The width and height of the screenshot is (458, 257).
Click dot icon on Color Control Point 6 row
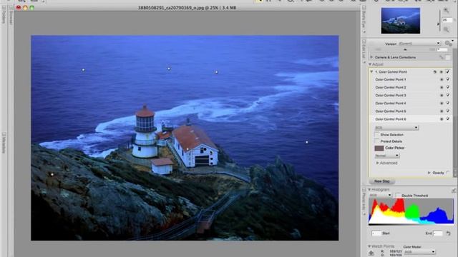(442, 119)
